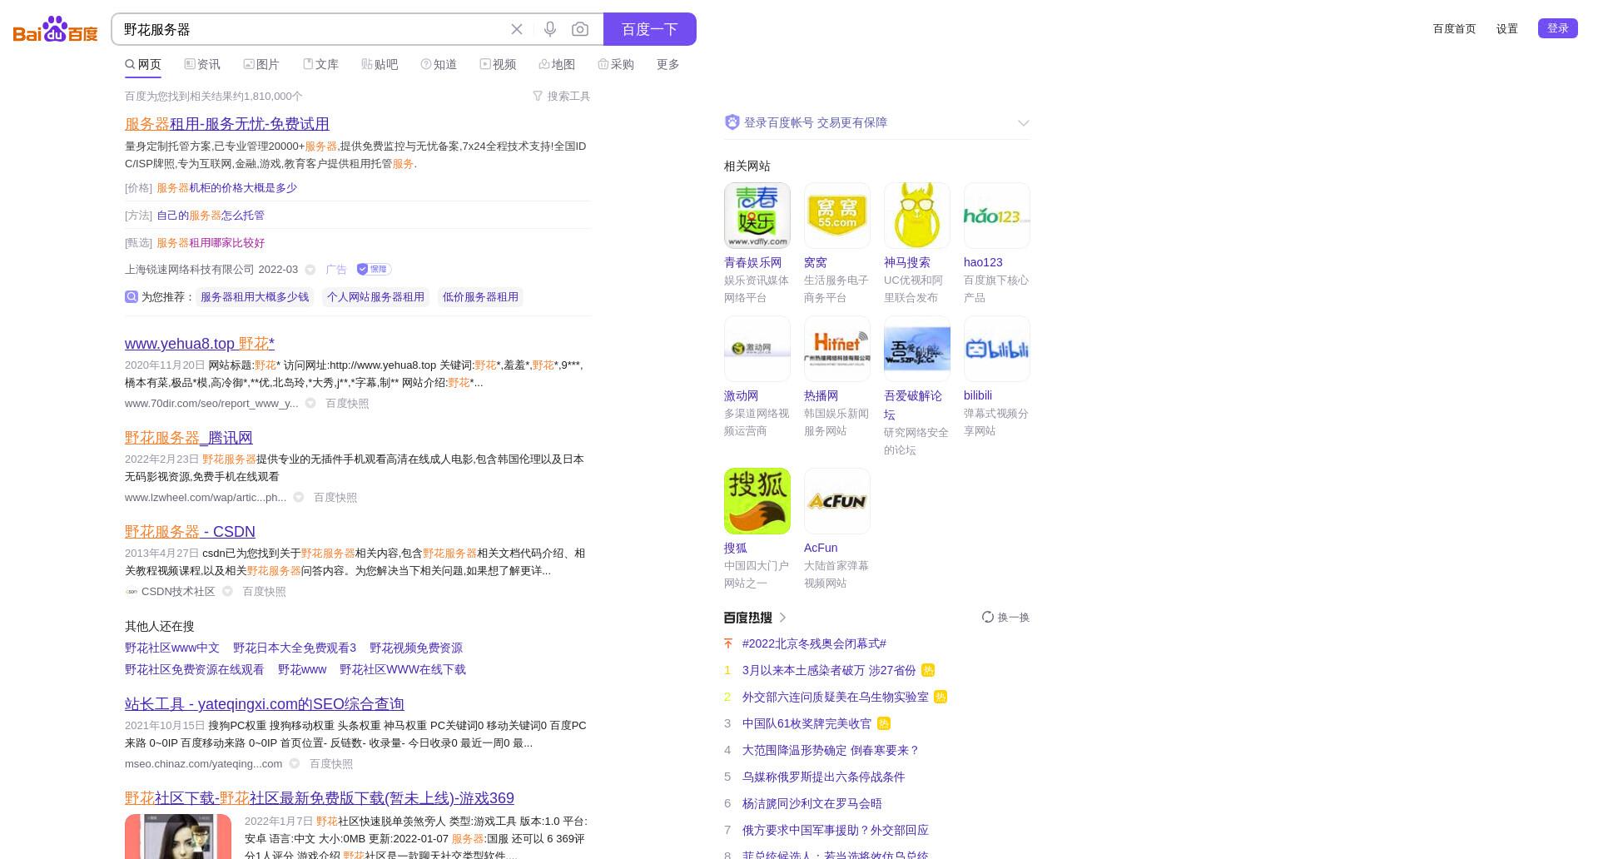This screenshot has height=859, width=1598.
Task: Refresh hot searches with 换一换
Action: [1005, 618]
